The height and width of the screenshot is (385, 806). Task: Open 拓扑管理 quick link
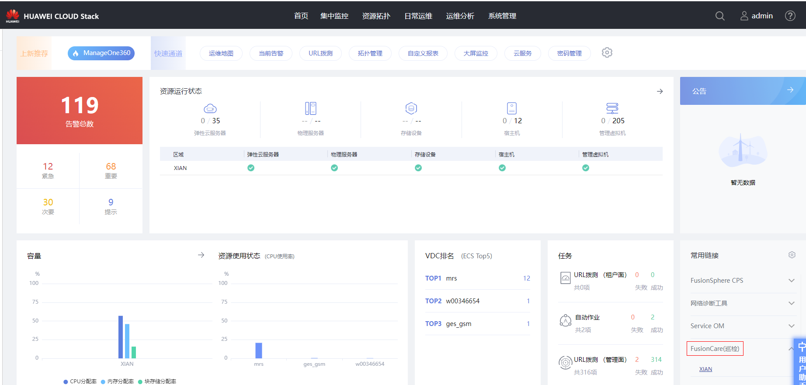pyautogui.click(x=370, y=53)
